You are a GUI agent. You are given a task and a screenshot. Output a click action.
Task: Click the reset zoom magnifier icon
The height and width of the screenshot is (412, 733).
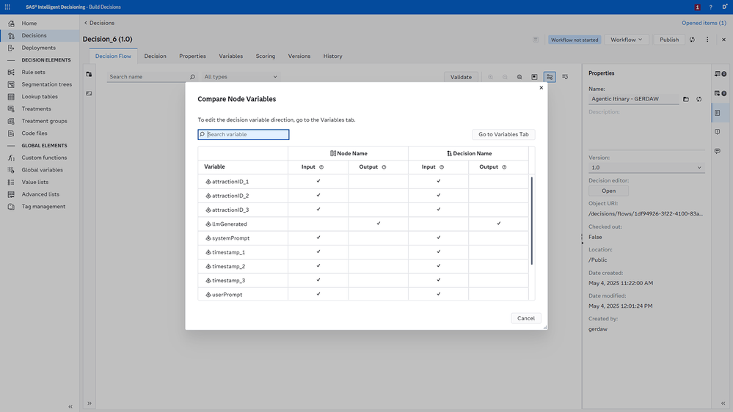click(x=519, y=77)
